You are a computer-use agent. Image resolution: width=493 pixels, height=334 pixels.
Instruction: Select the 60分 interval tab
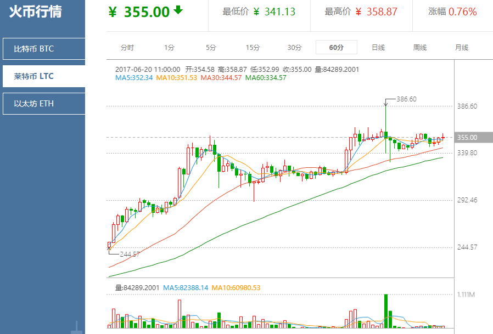pyautogui.click(x=337, y=48)
